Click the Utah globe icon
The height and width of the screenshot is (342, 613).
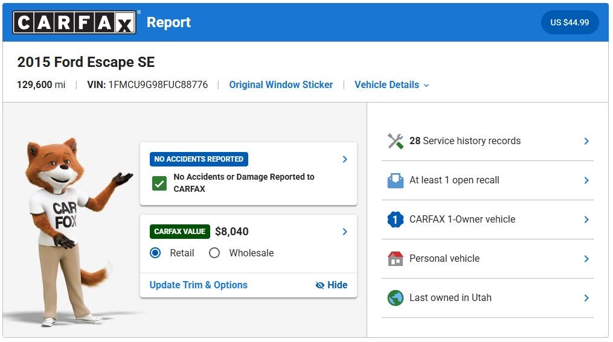pyautogui.click(x=395, y=298)
